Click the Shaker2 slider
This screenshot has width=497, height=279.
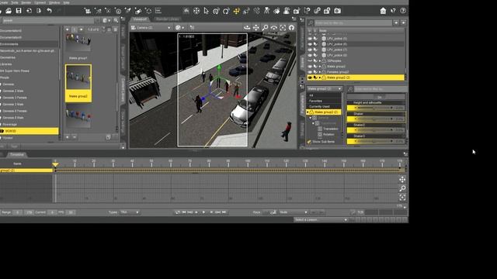[x=376, y=130]
